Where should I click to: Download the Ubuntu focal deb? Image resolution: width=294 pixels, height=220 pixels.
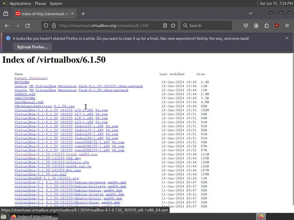pos(67,203)
